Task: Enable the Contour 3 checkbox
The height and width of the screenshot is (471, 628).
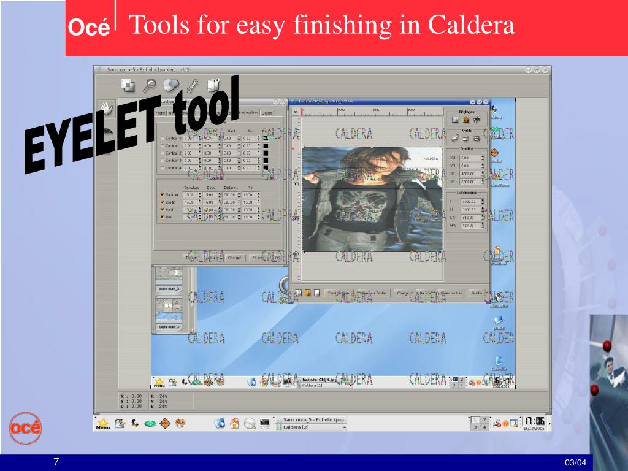Action: point(162,161)
